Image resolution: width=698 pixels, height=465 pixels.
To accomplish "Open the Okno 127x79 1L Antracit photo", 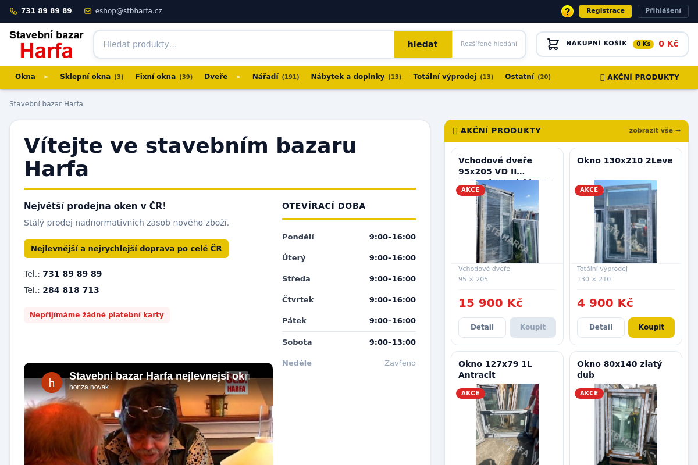I will click(x=507, y=424).
